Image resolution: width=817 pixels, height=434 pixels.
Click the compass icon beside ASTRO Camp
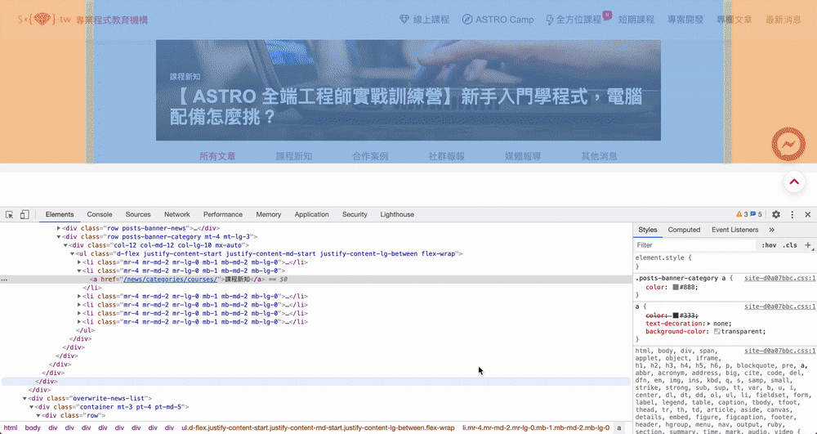(467, 20)
